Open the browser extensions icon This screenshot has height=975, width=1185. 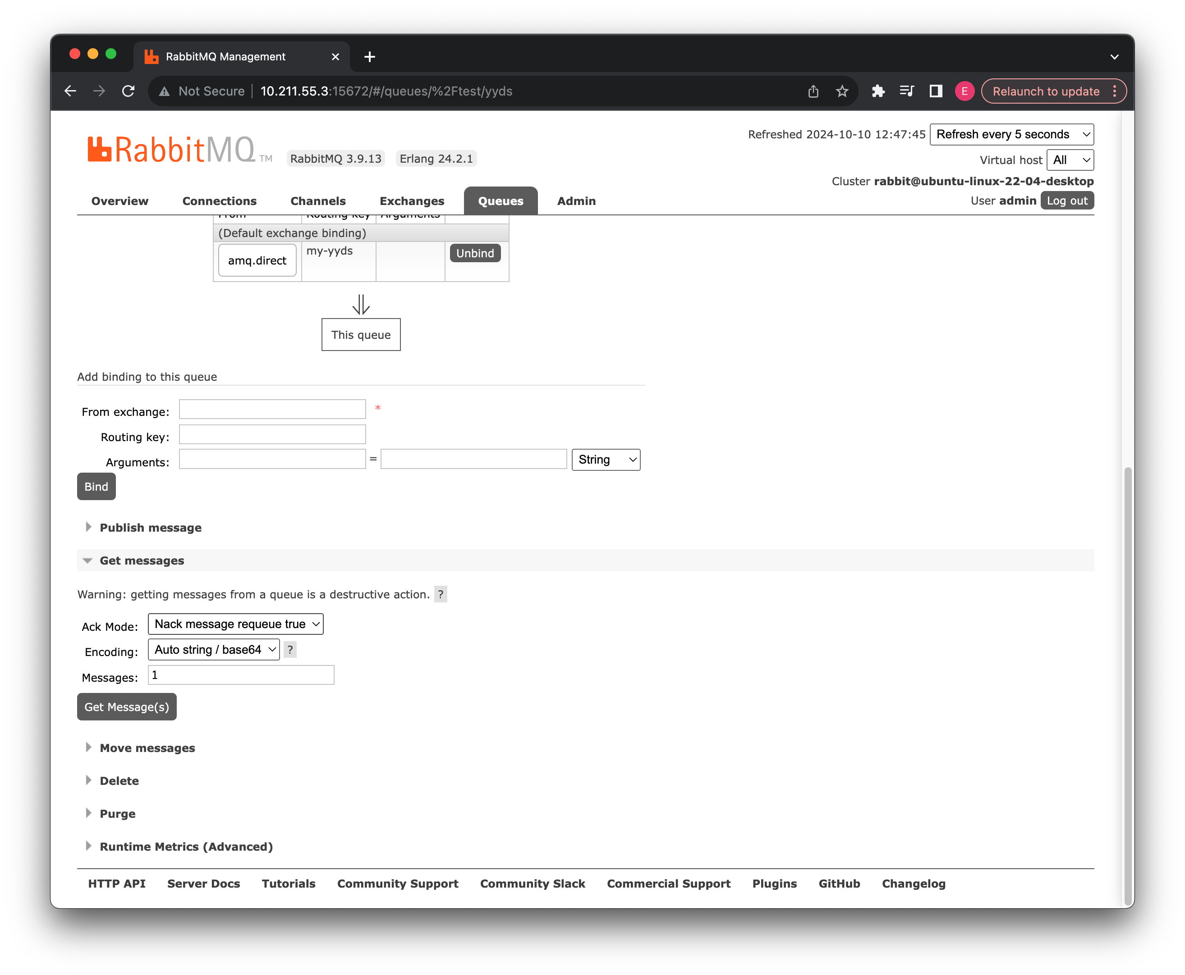tap(878, 91)
